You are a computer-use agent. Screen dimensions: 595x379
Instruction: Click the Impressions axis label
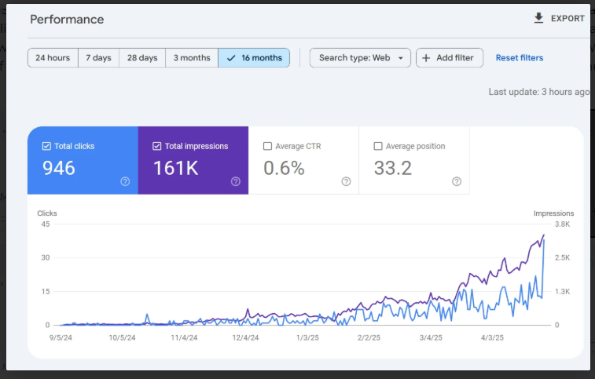(x=553, y=213)
